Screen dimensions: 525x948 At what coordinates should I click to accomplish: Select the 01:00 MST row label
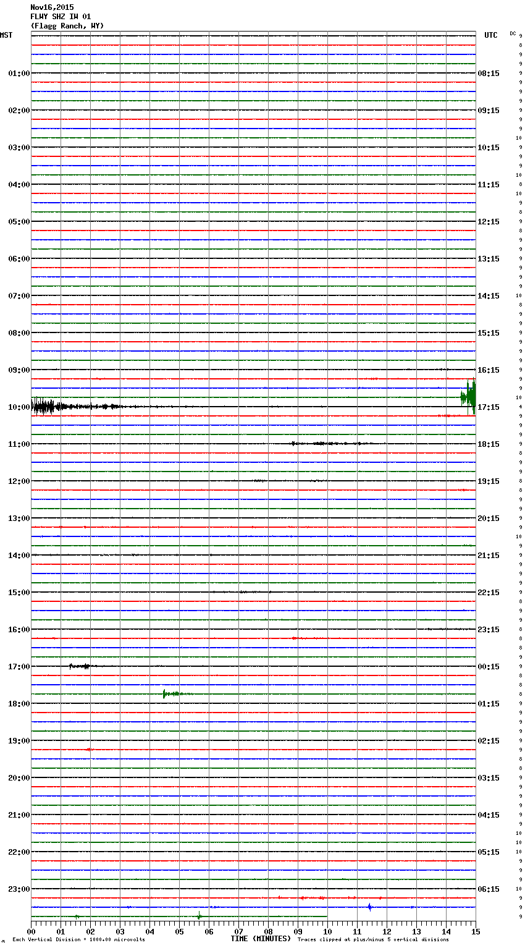coord(19,74)
